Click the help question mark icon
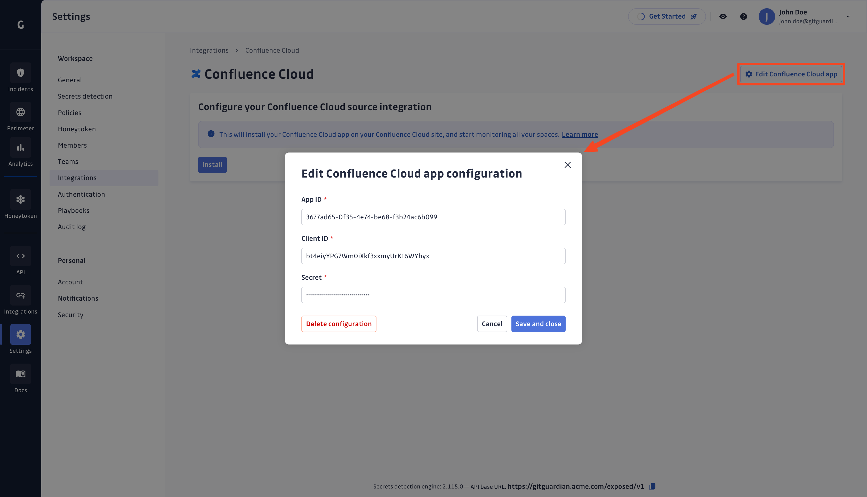 (x=744, y=16)
